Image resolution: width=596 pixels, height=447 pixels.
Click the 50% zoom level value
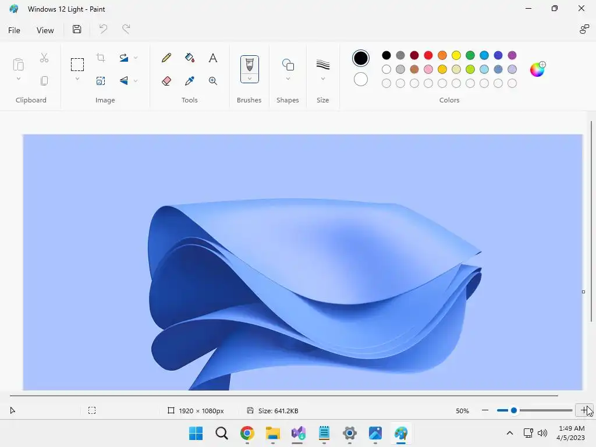pos(462,410)
